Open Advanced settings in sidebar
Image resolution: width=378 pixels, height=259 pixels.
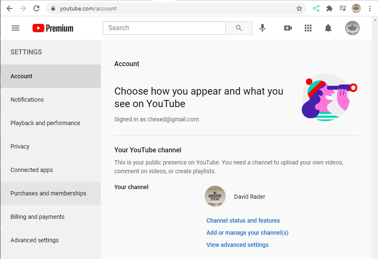coord(51,240)
